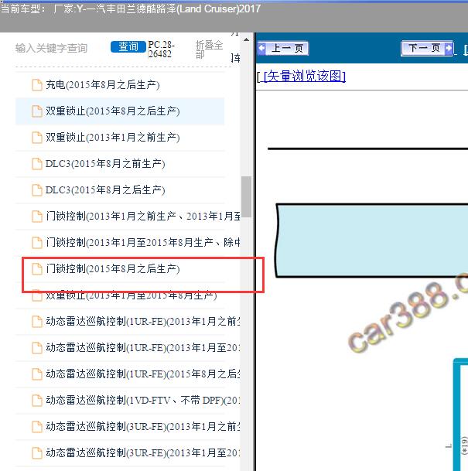Go to next page with 下一页
This screenshot has height=471, width=468.
pos(427,49)
